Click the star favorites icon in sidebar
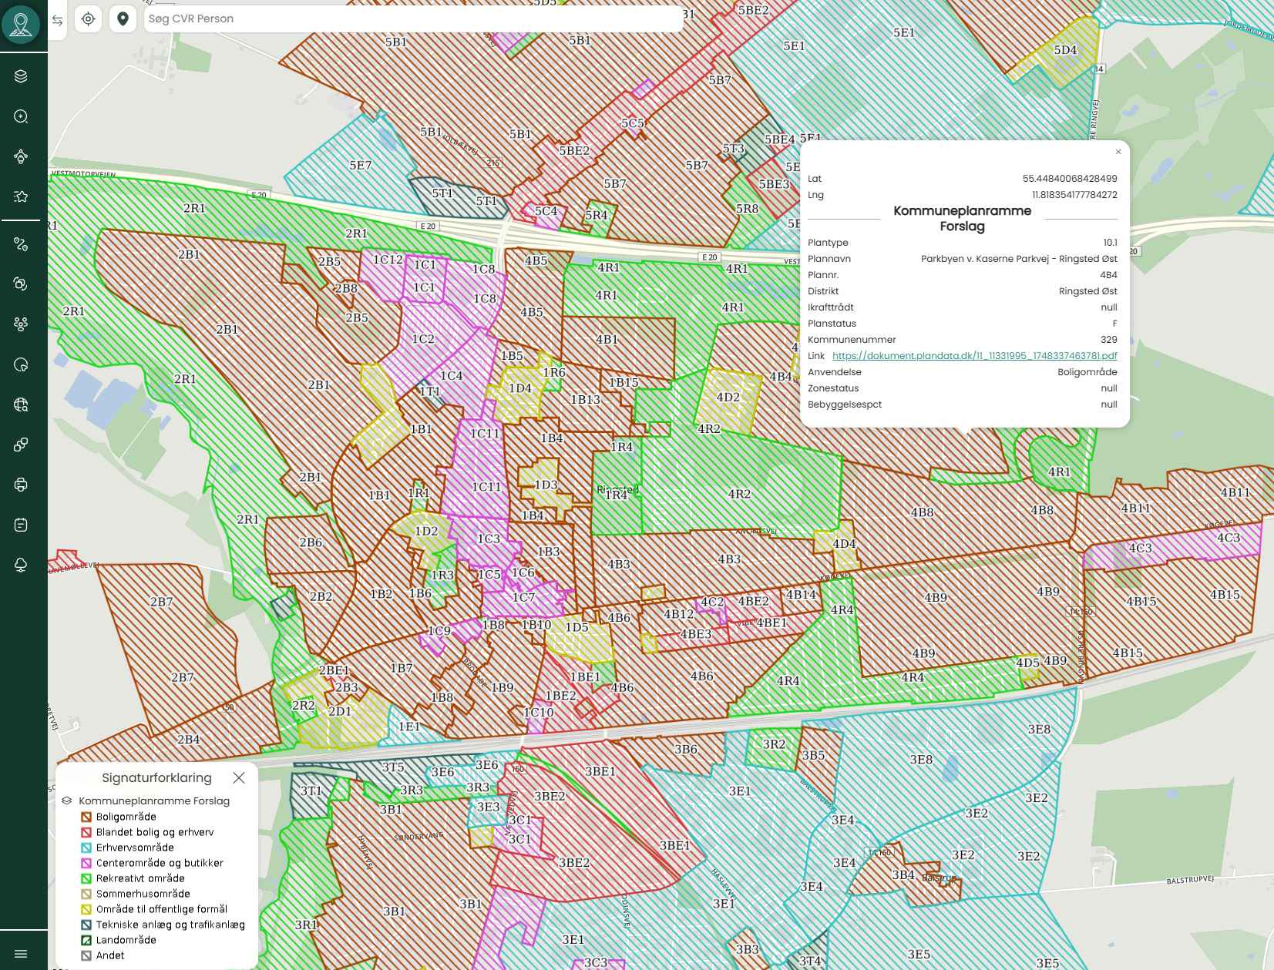 21,196
